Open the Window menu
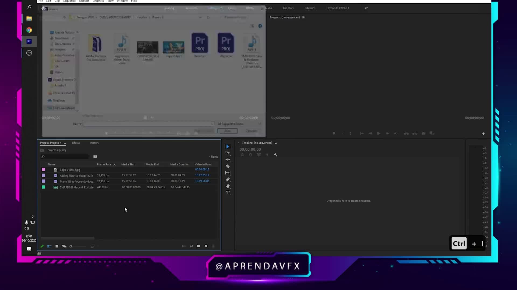517x290 pixels. point(122,1)
